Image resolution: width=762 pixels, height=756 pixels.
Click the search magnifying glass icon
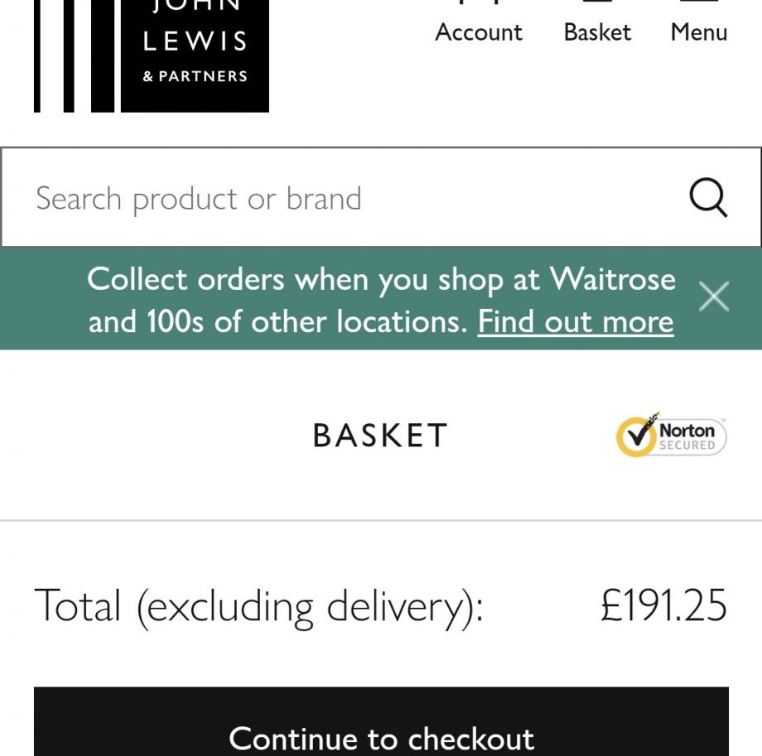click(708, 199)
